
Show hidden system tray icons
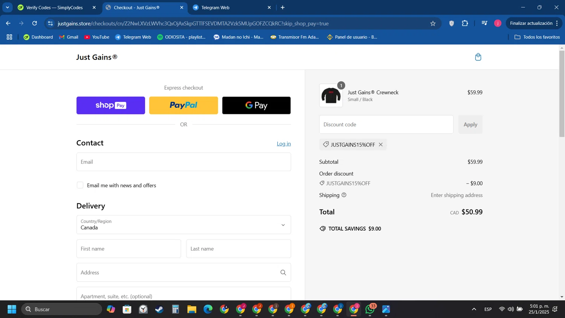pyautogui.click(x=474, y=309)
